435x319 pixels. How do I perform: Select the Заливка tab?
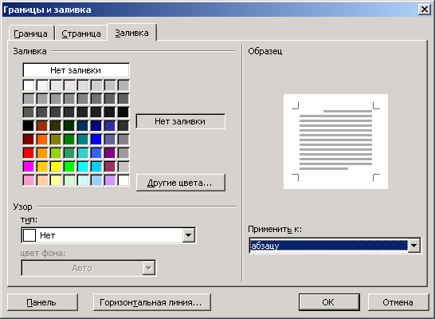pyautogui.click(x=132, y=33)
